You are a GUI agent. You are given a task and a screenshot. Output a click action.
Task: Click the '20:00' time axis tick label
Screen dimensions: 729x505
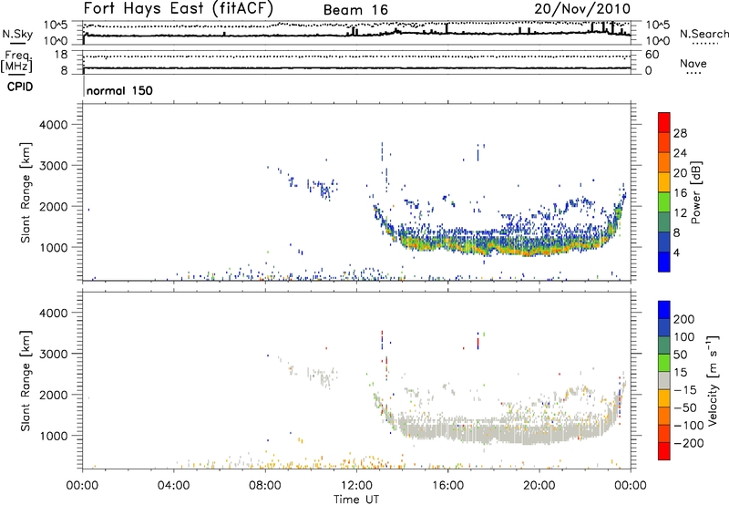539,486
